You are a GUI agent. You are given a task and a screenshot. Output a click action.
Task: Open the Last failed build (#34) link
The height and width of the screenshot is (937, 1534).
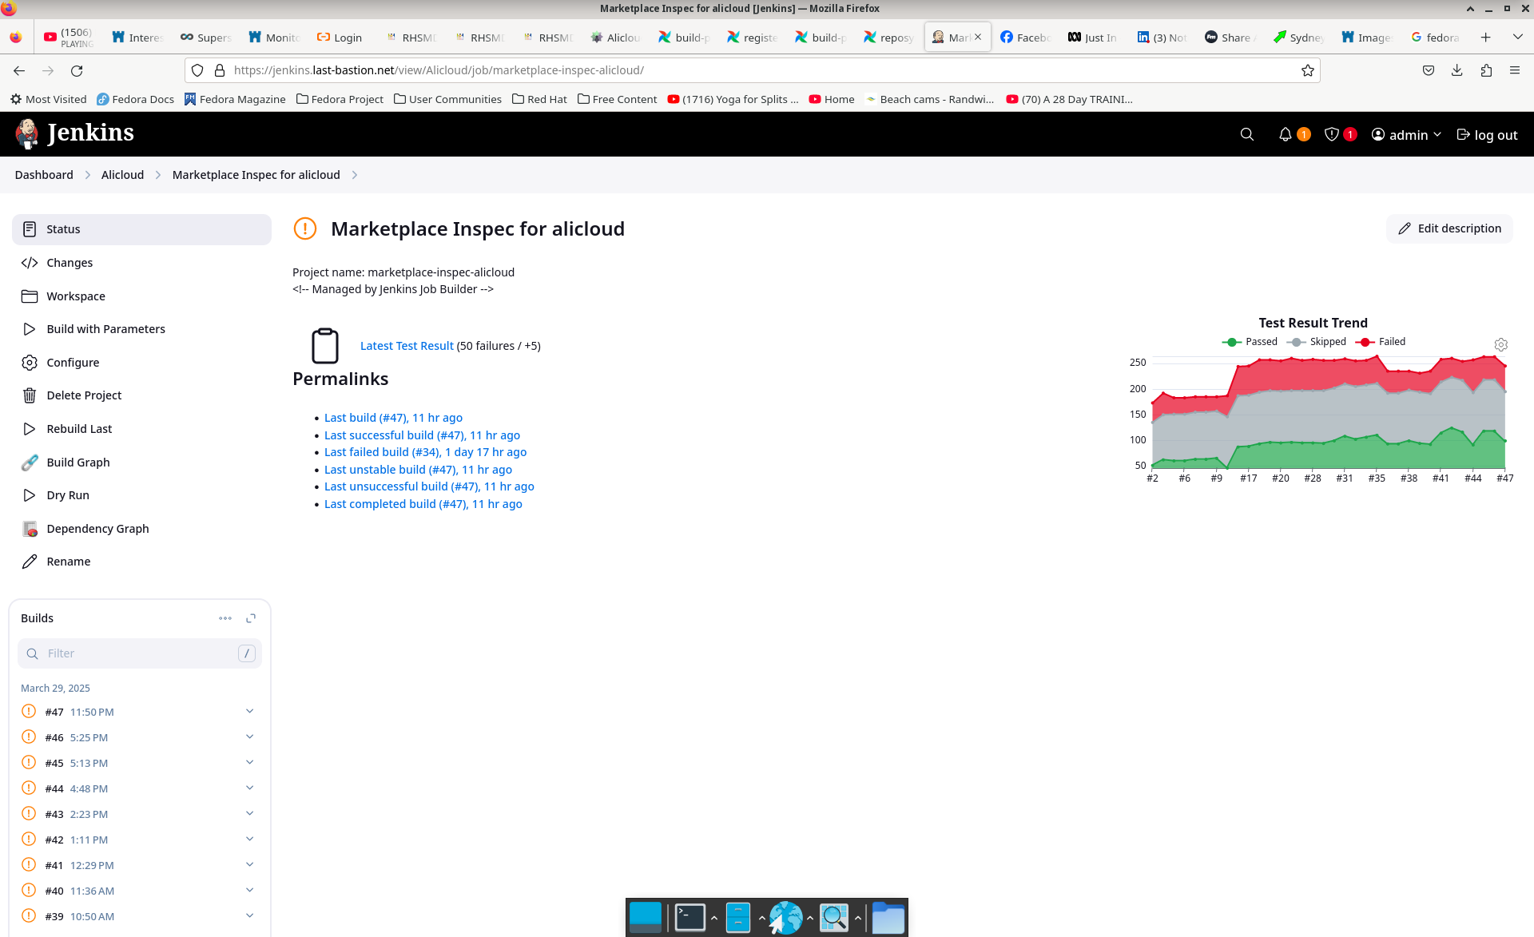point(425,451)
